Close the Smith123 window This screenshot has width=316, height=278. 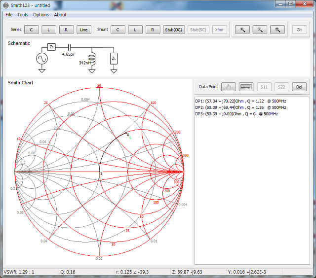coord(305,4)
